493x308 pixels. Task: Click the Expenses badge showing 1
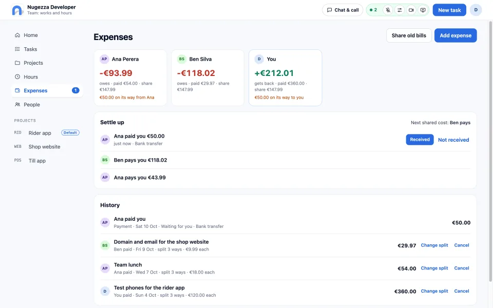coord(75,90)
